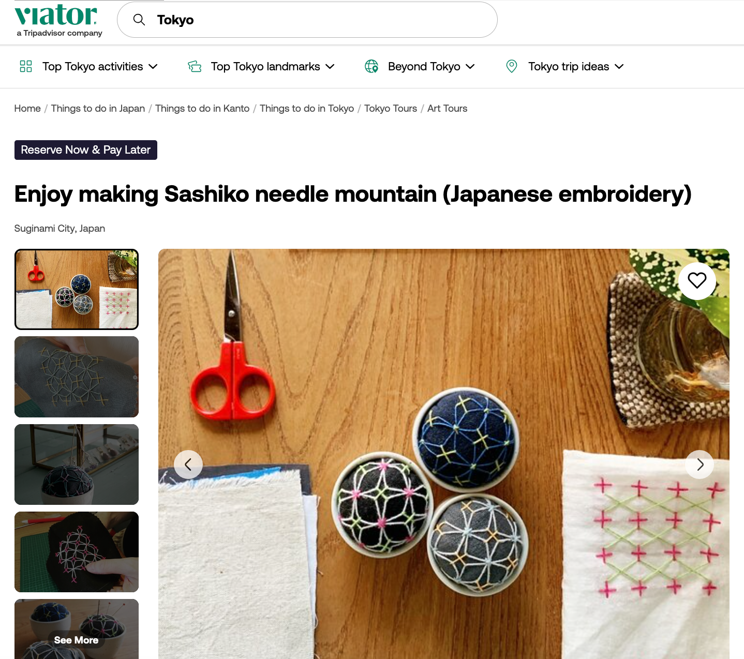Image resolution: width=744 pixels, height=659 pixels.
Task: Click the Viator logo
Action: [x=58, y=21]
